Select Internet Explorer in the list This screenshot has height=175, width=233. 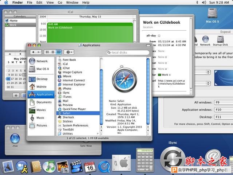[x=74, y=85]
